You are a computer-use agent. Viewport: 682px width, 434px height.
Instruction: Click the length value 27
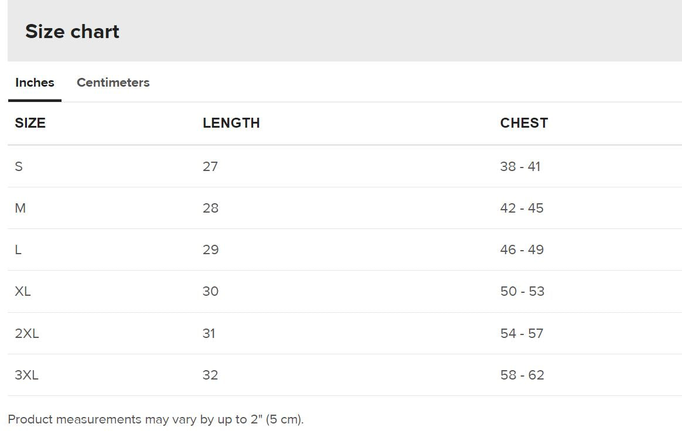point(210,166)
